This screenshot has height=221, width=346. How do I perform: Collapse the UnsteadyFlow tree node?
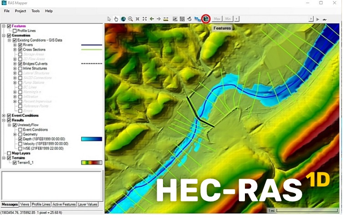(9, 125)
